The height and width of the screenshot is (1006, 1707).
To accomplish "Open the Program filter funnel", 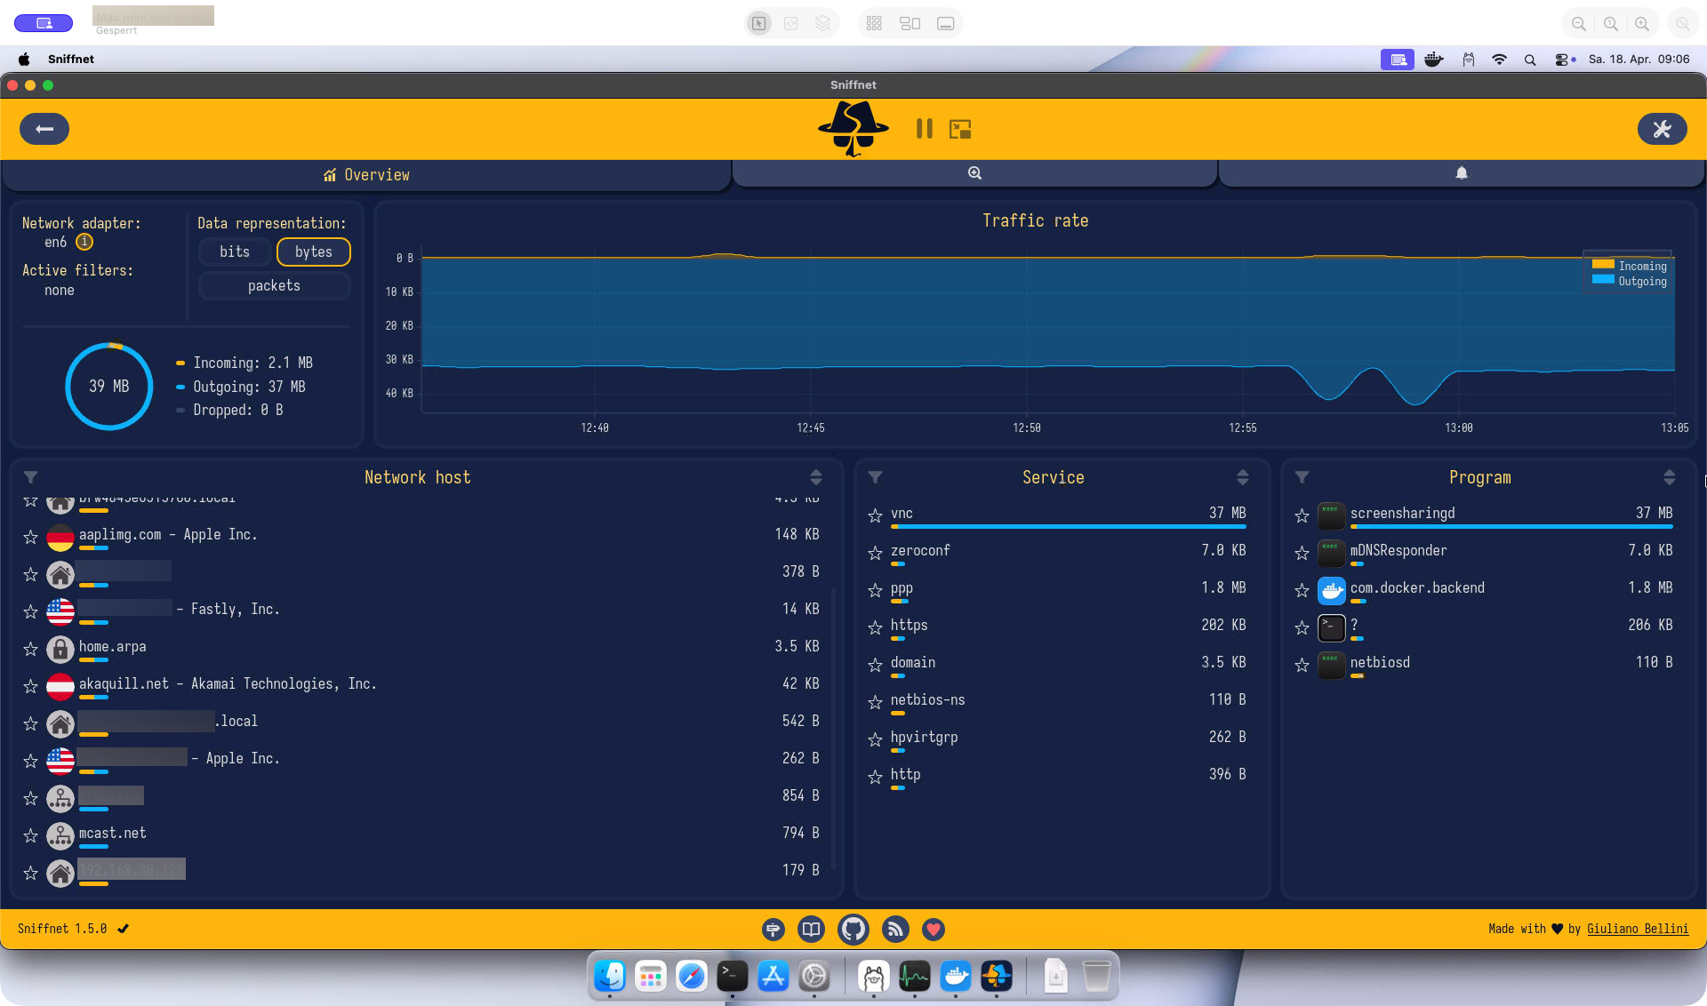I will click(1302, 477).
